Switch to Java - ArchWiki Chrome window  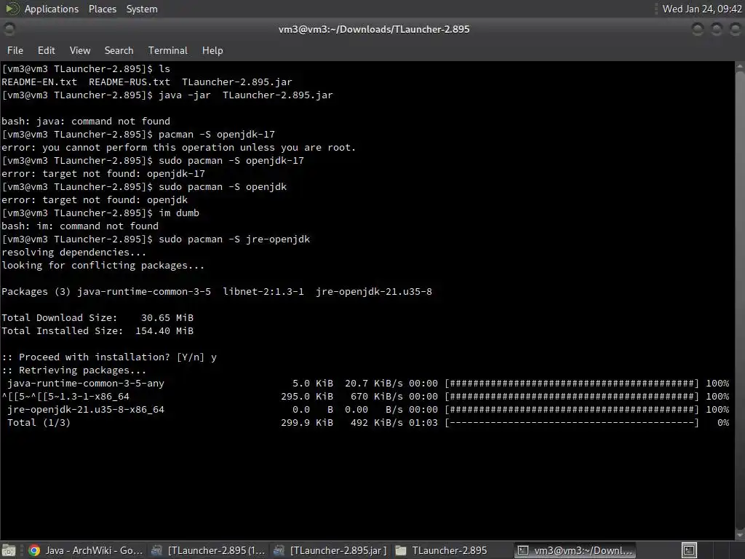[x=85, y=550]
